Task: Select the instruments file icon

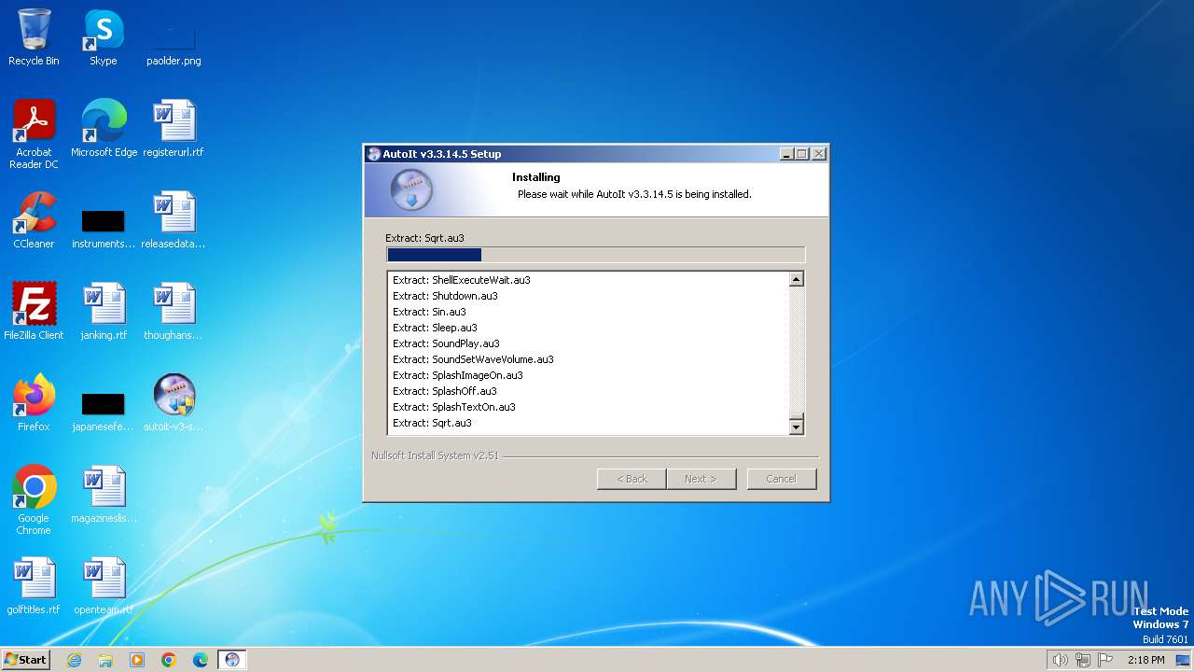Action: (104, 230)
